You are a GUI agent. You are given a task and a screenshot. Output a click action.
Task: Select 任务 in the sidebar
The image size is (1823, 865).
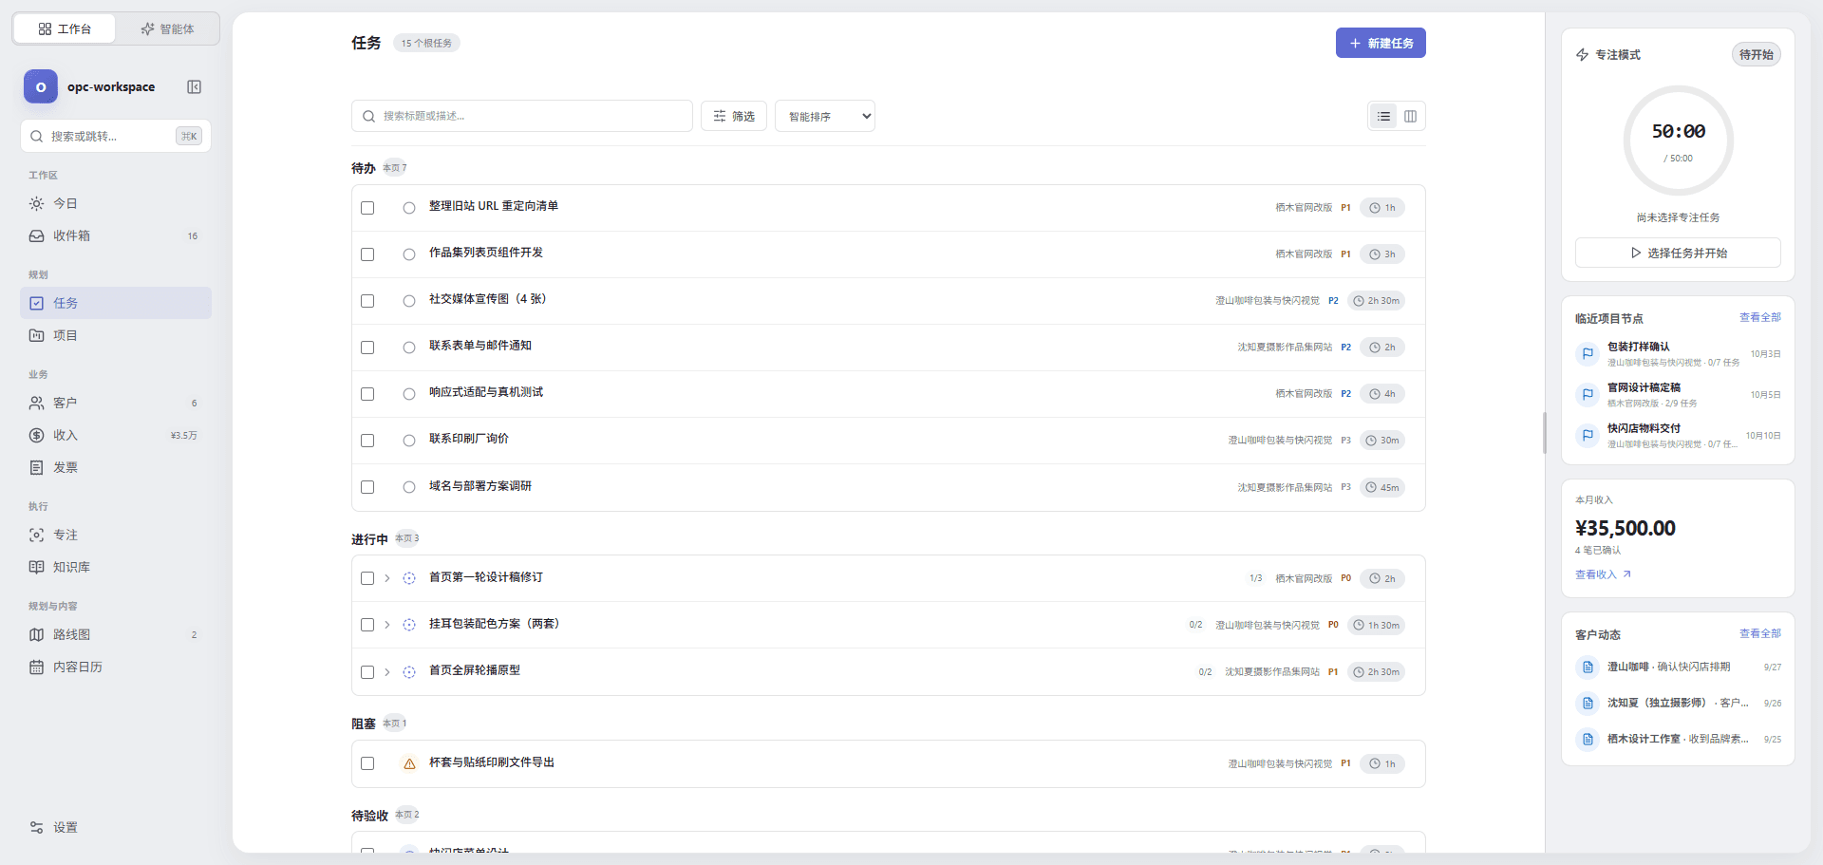click(x=116, y=304)
